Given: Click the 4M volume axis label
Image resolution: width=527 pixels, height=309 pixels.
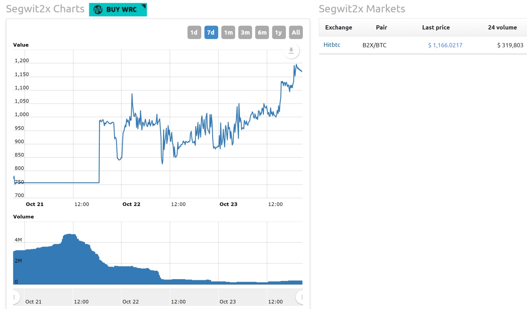Looking at the screenshot, I should (18, 240).
